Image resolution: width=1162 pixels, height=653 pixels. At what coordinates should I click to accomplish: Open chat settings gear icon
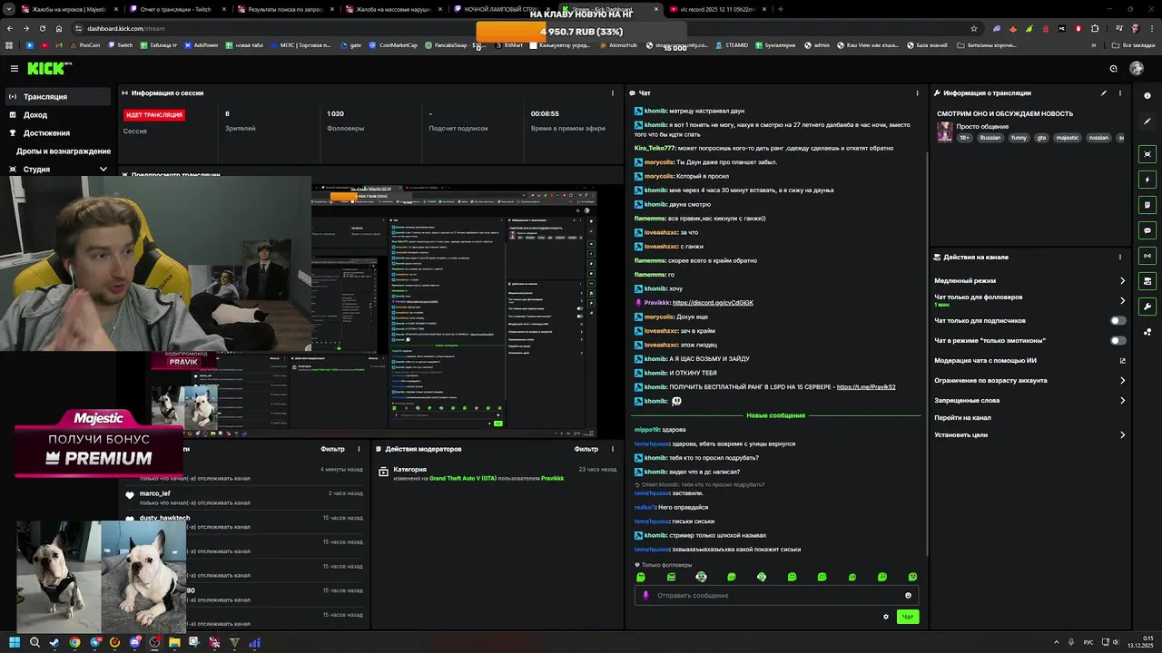(886, 617)
